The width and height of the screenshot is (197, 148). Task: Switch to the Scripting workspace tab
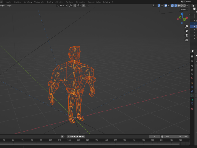(x=107, y=2)
